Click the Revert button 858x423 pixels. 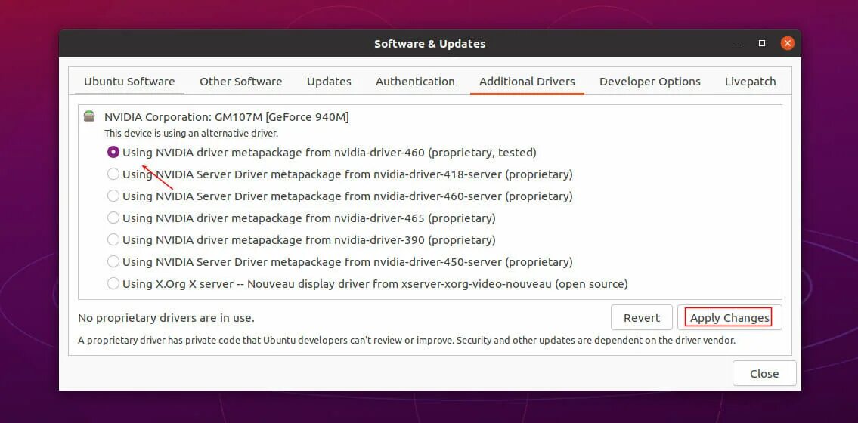(641, 317)
